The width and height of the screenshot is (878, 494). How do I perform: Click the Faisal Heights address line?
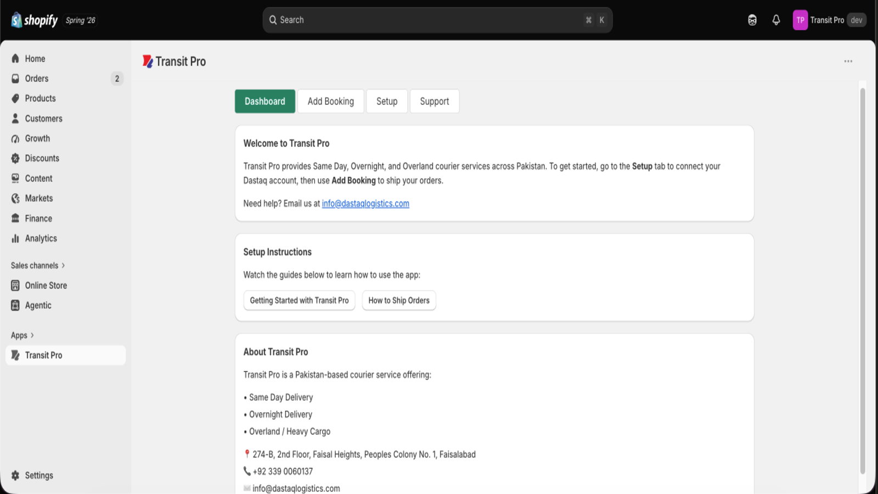tap(364, 454)
